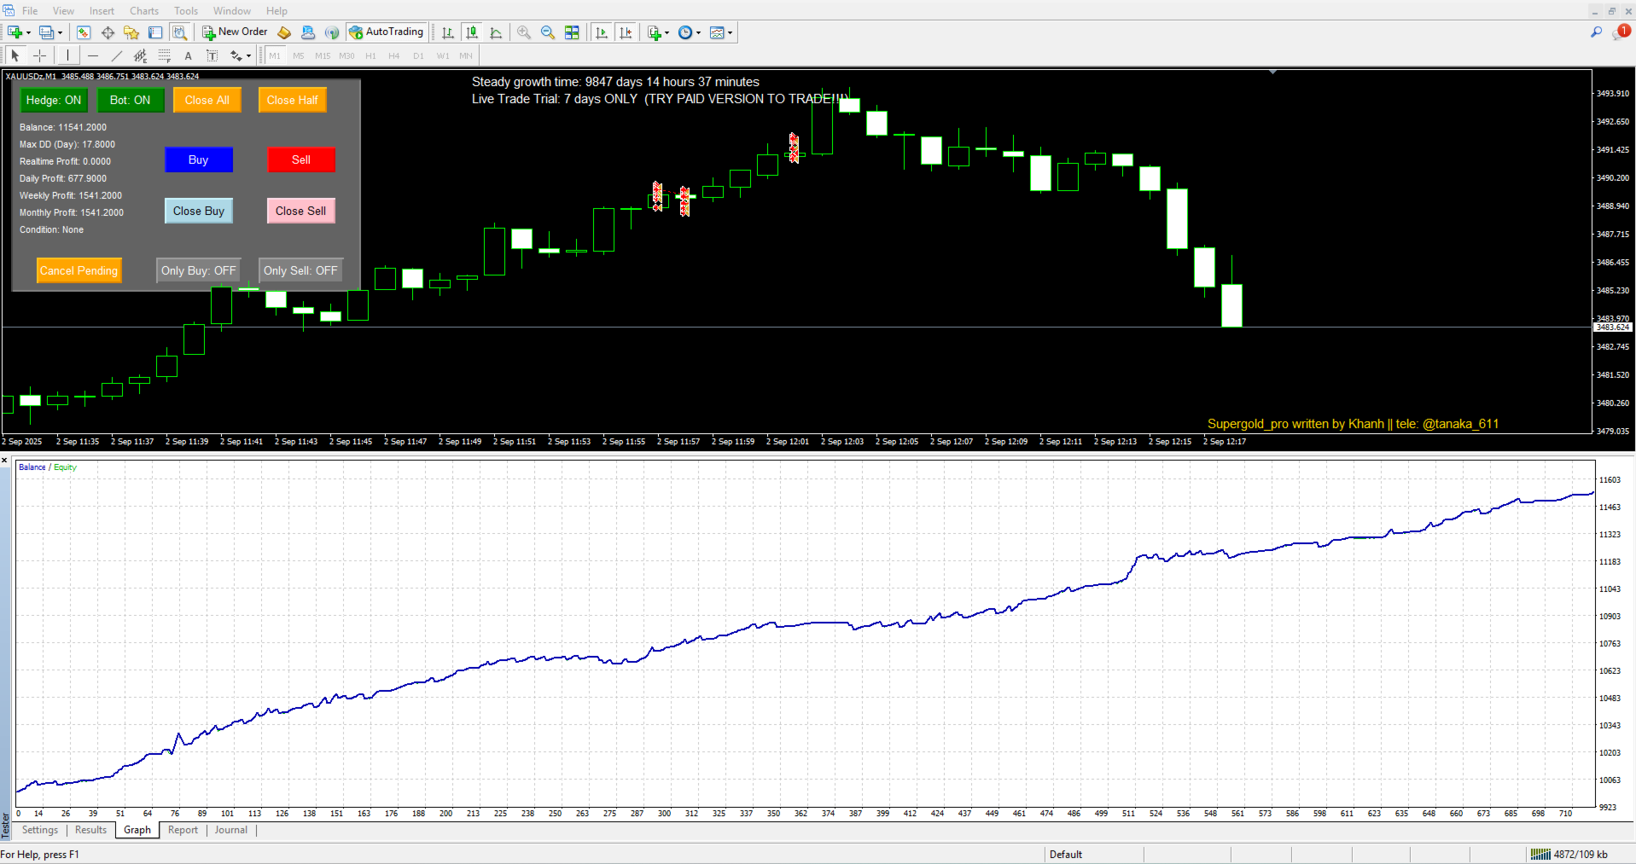The image size is (1636, 864).
Task: Open the search magnifier icon
Action: [x=1597, y=32]
